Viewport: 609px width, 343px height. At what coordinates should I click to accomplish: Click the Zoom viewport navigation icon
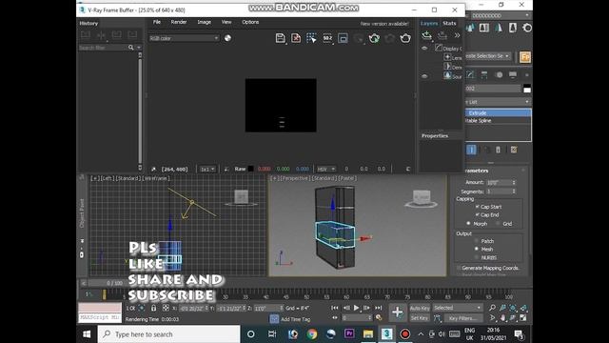[493, 308]
